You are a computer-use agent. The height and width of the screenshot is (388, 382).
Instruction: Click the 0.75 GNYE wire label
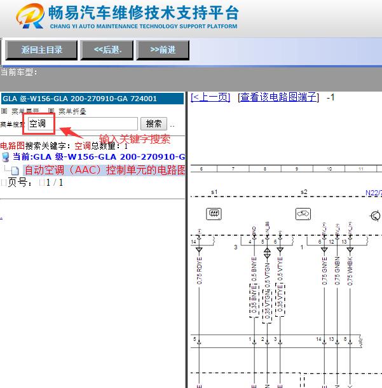(x=324, y=271)
